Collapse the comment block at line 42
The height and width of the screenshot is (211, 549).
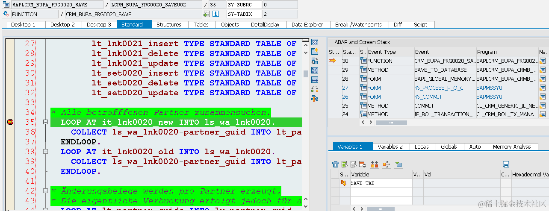click(x=45, y=191)
